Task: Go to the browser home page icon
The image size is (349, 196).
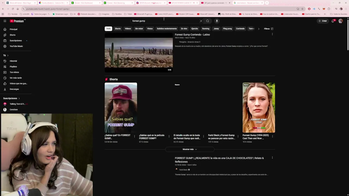Action: click(x=17, y=9)
